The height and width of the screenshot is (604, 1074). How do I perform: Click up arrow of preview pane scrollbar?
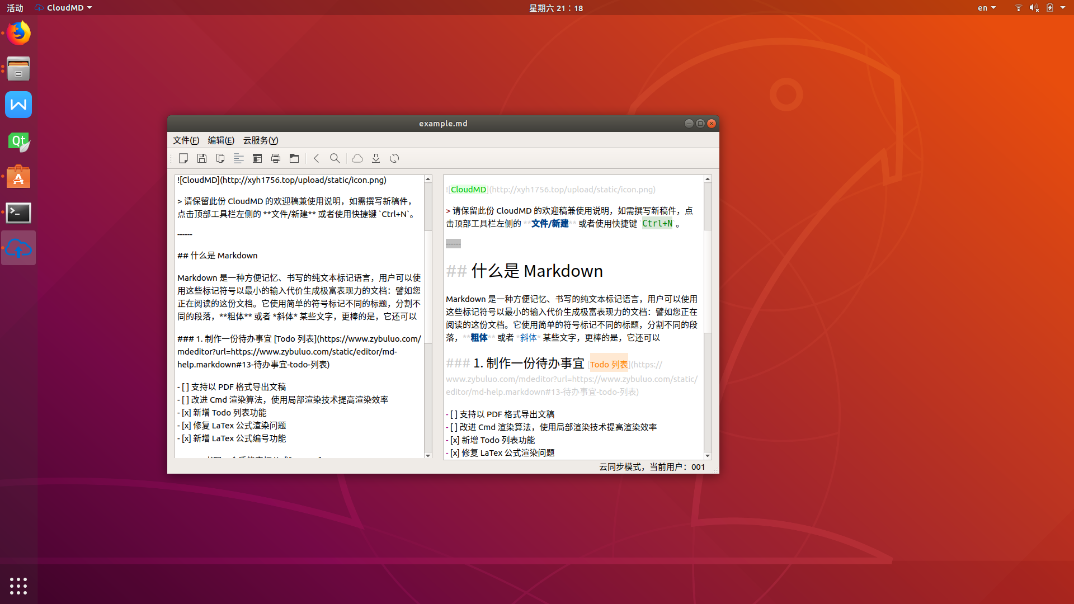point(708,179)
